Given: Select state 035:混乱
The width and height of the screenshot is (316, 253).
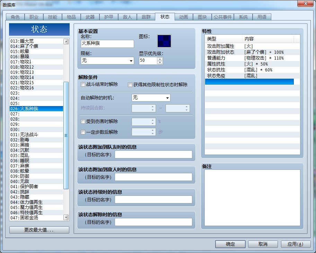Looking at the screenshot, I should [x=36, y=155].
